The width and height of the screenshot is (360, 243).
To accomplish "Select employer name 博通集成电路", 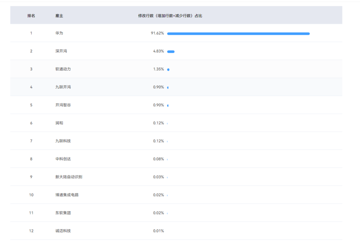I will pyautogui.click(x=67, y=195).
